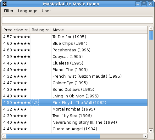
Task: Select the Mortal Kombat (1995) row
Action: pyautogui.click(x=75, y=109)
